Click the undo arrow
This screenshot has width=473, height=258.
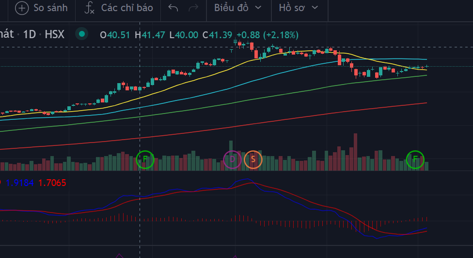[x=173, y=8]
